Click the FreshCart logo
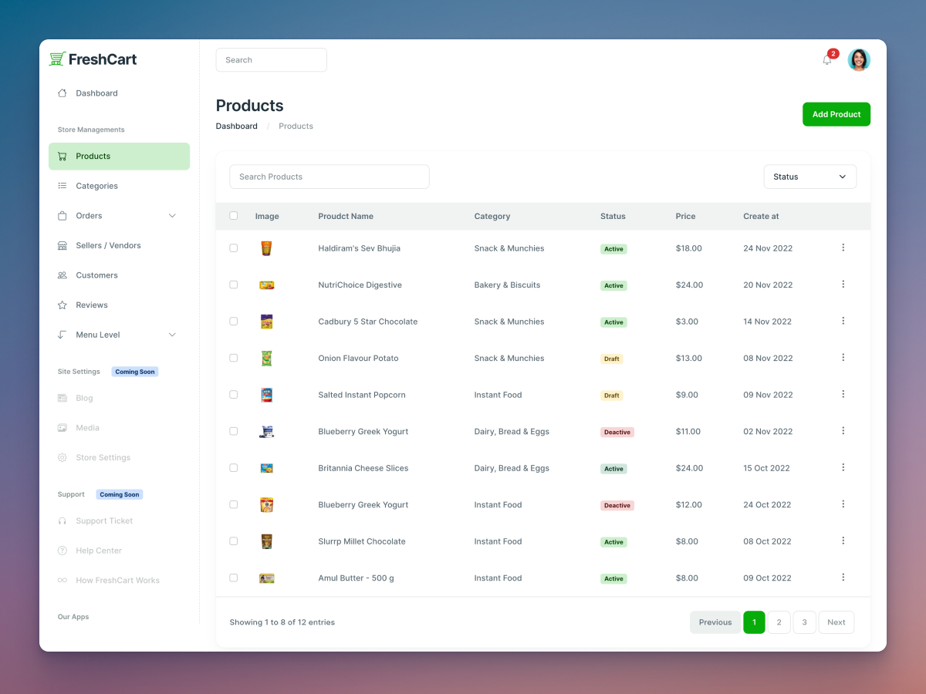926x694 pixels. (93, 59)
